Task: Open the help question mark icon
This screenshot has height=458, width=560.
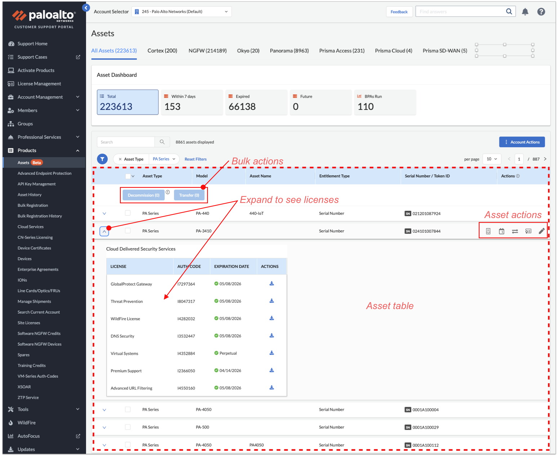Action: (x=541, y=12)
